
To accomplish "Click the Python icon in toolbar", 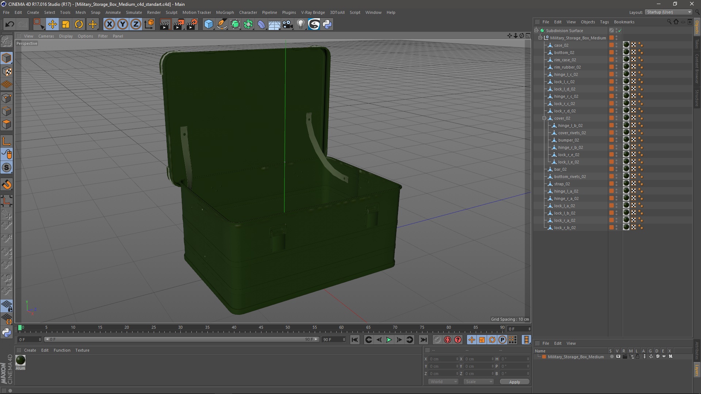I will pyautogui.click(x=327, y=24).
